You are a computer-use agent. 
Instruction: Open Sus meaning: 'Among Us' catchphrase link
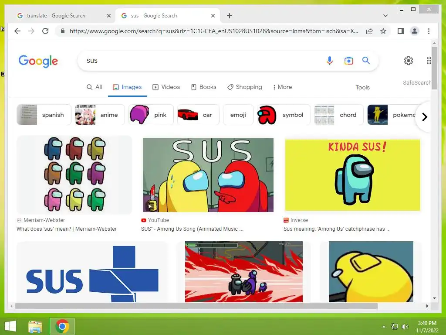pos(337,229)
